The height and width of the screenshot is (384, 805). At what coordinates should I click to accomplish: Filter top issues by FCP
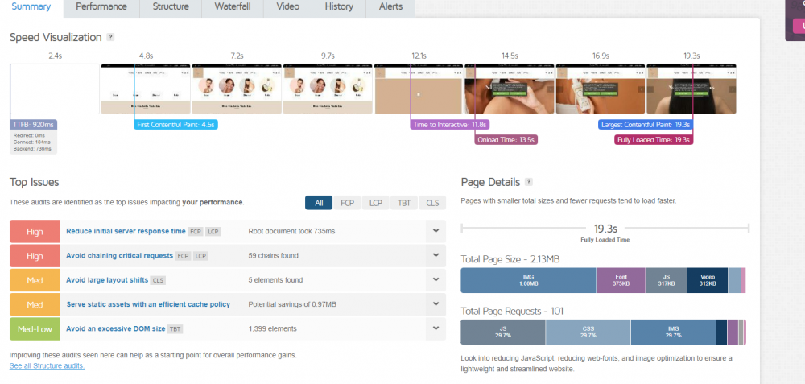(x=348, y=203)
